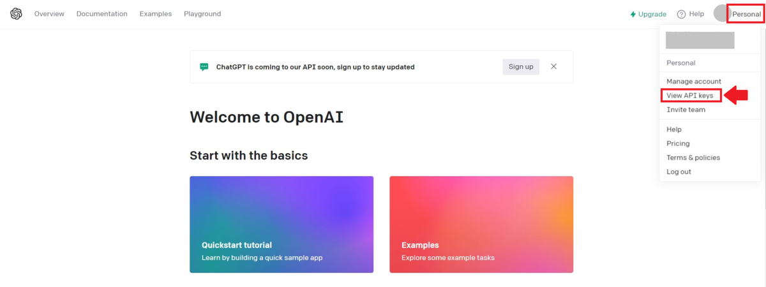
Task: Dismiss the ChatGPT banner with the X
Action: 553,66
